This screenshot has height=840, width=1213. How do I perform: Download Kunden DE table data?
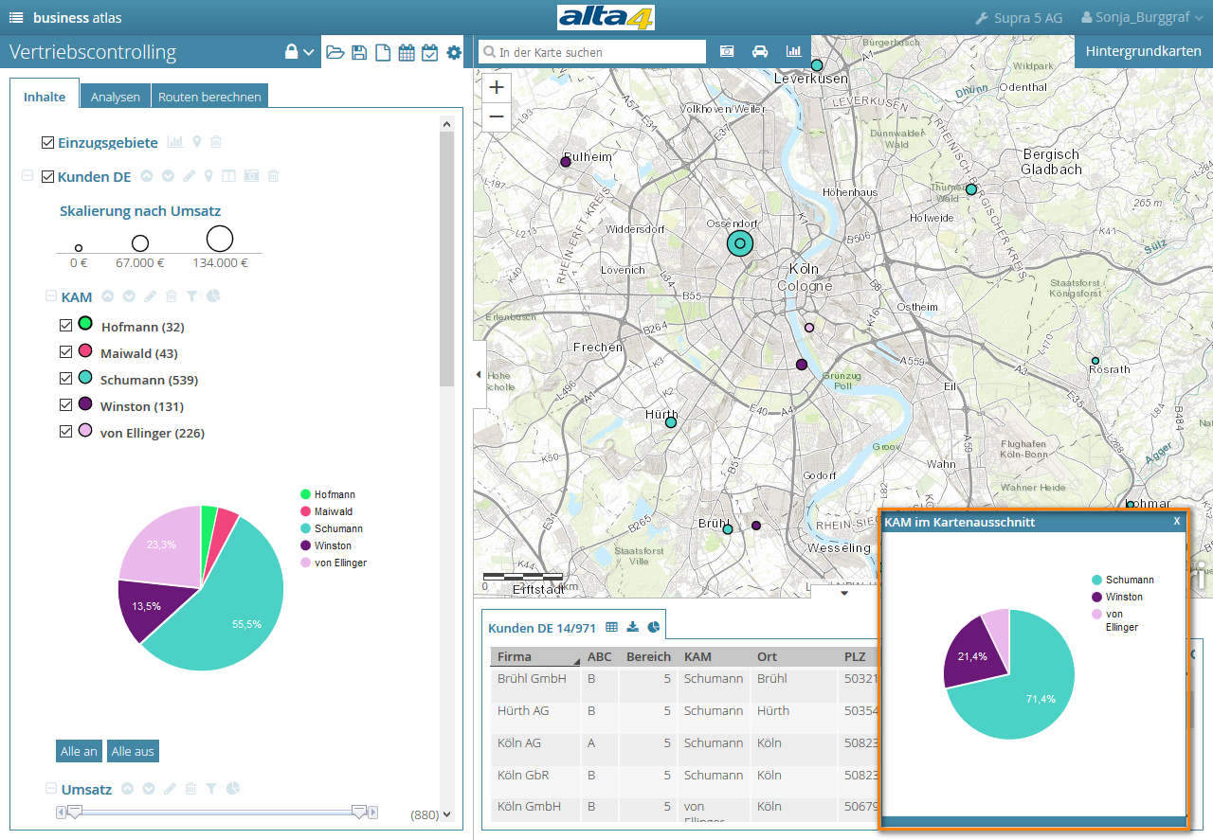click(633, 627)
